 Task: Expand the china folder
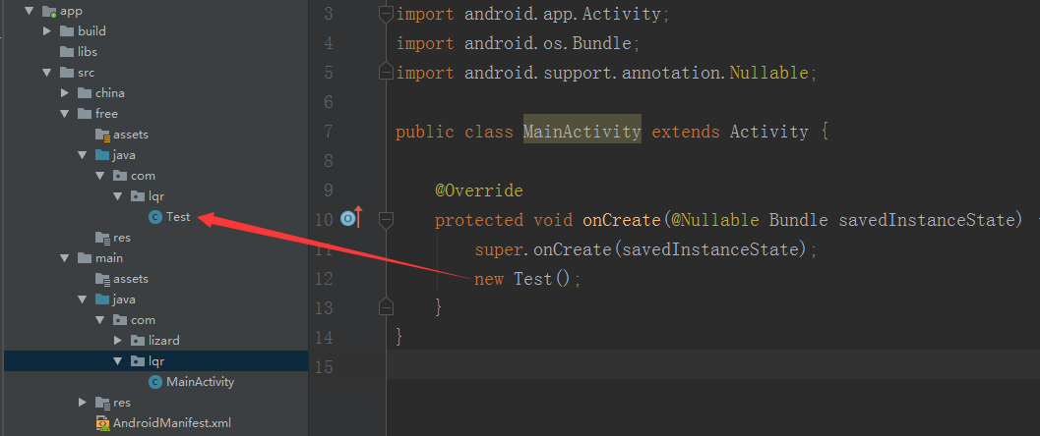64,92
